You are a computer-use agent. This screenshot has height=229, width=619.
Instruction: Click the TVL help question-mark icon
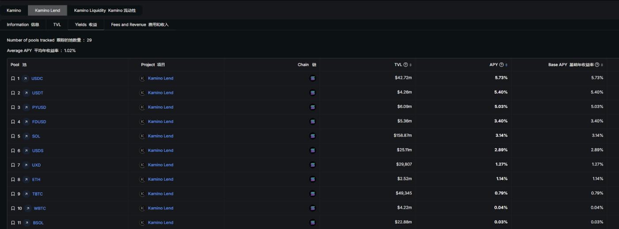(x=405, y=65)
